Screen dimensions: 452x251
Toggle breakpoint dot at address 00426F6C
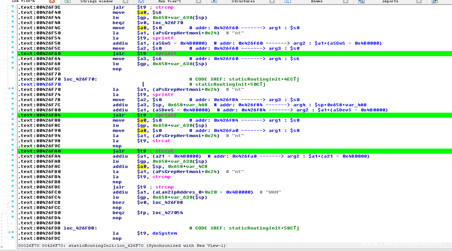(13, 68)
